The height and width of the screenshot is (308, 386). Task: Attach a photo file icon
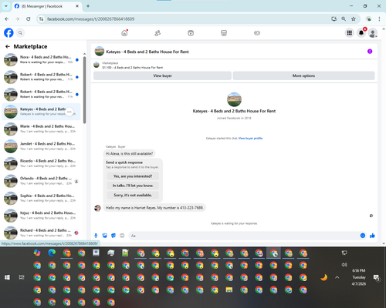pyautogui.click(x=104, y=236)
